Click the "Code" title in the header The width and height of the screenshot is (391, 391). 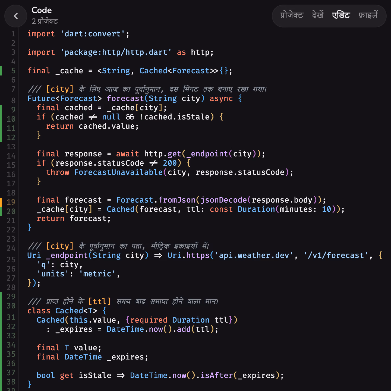coord(42,10)
